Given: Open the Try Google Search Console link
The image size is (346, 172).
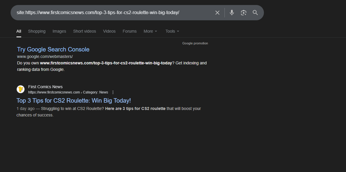Looking at the screenshot, I should [x=53, y=49].
